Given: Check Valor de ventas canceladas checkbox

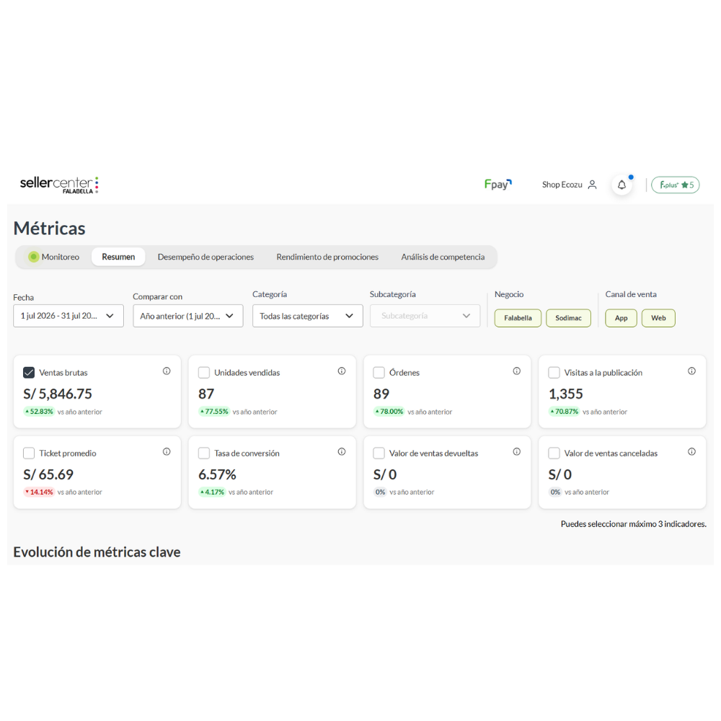Looking at the screenshot, I should point(554,453).
